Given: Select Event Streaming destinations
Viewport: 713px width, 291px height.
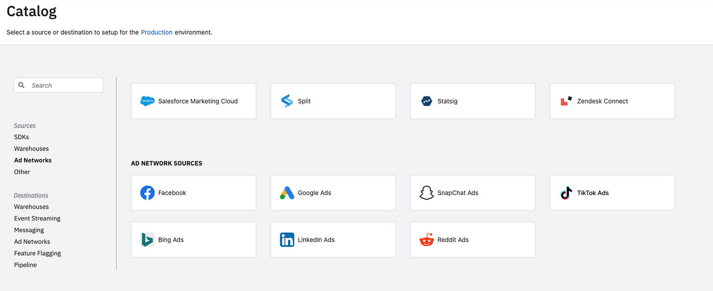Looking at the screenshot, I should (37, 219).
